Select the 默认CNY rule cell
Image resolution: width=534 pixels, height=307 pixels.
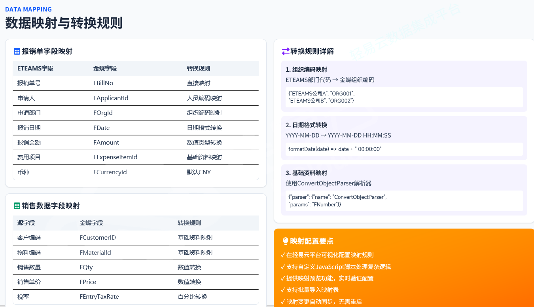pyautogui.click(x=199, y=172)
